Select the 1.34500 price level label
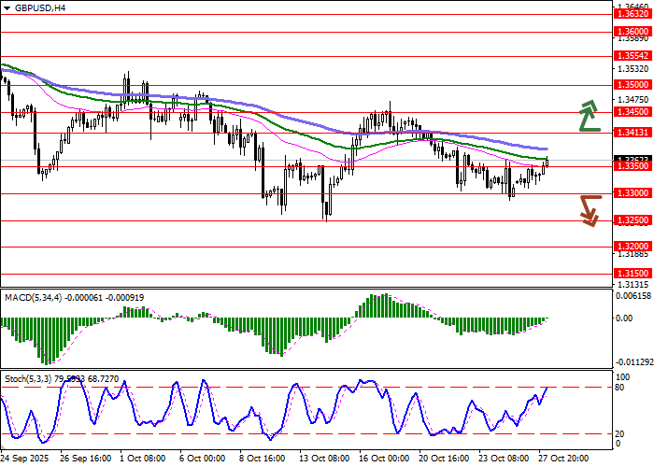Viewport: 654px width, 467px height. pos(631,111)
